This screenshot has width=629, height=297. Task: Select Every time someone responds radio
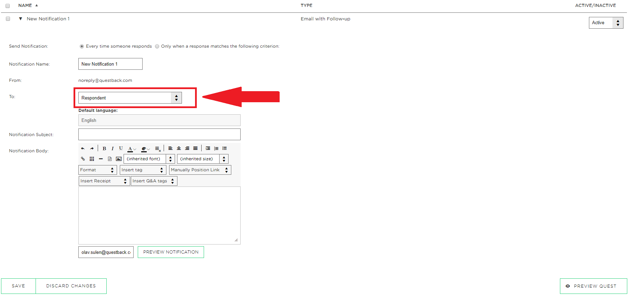pyautogui.click(x=82, y=46)
